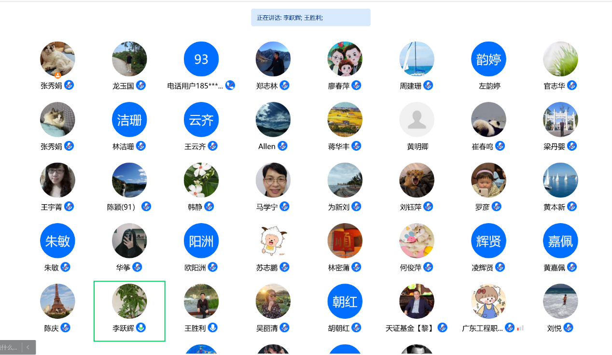Click the muted mic icon next to Allen

pyautogui.click(x=283, y=146)
